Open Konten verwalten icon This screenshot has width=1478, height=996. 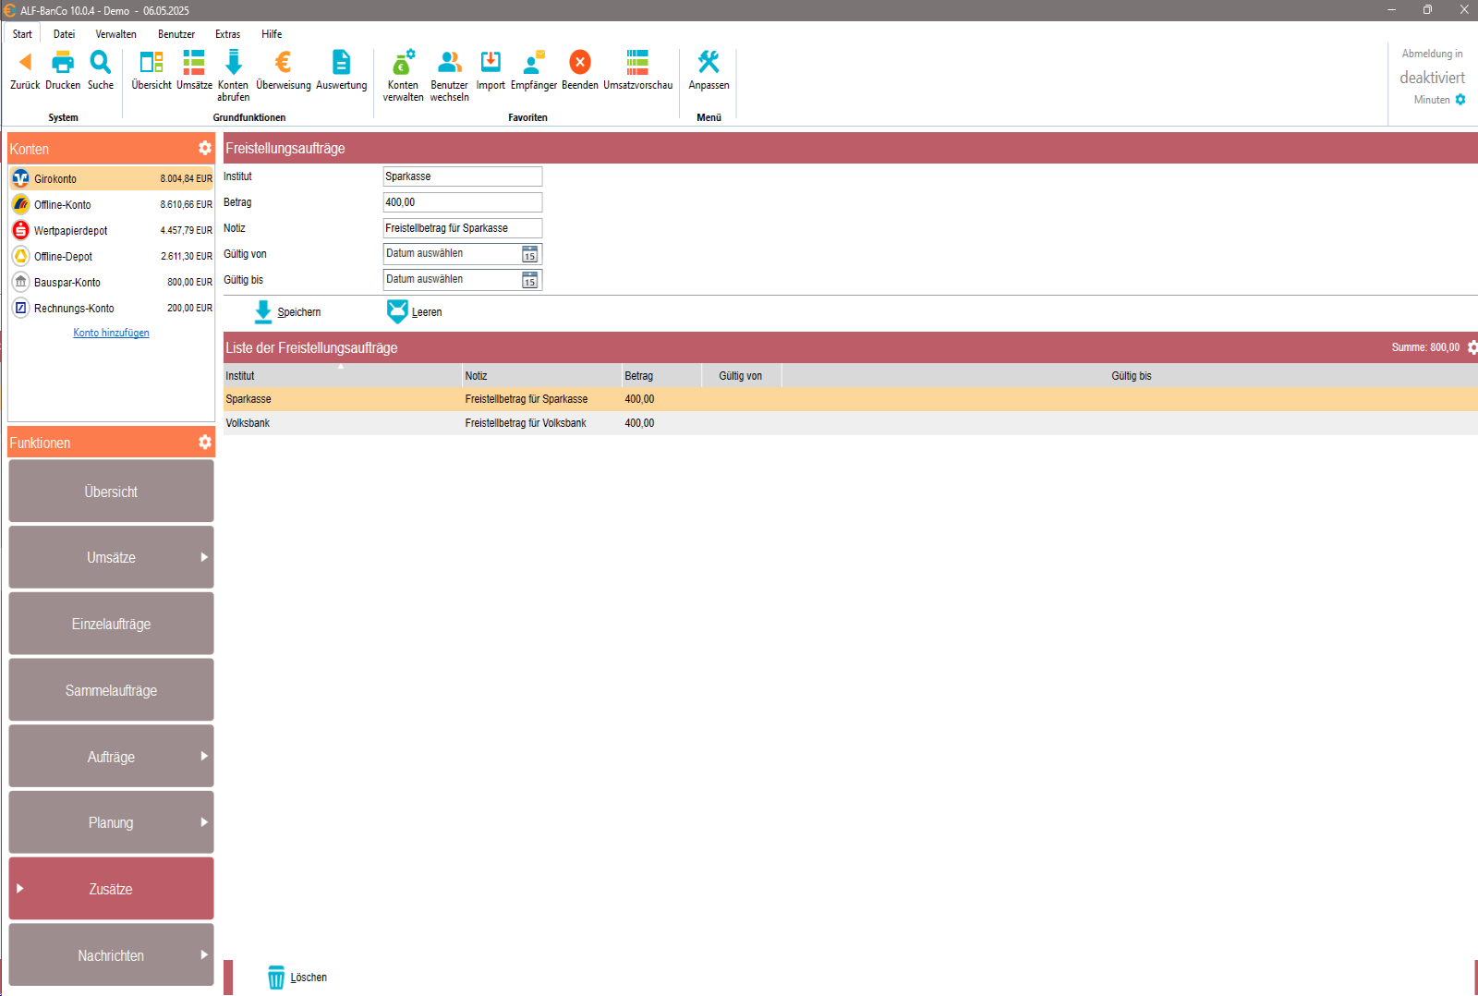tap(404, 62)
